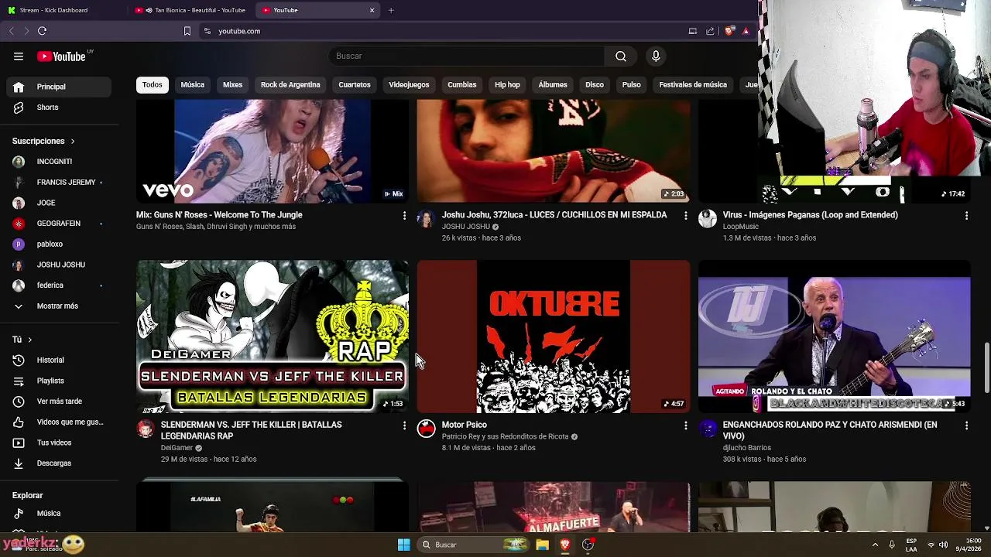
Task: Open Brave browser taskbar icon
Action: 565,545
